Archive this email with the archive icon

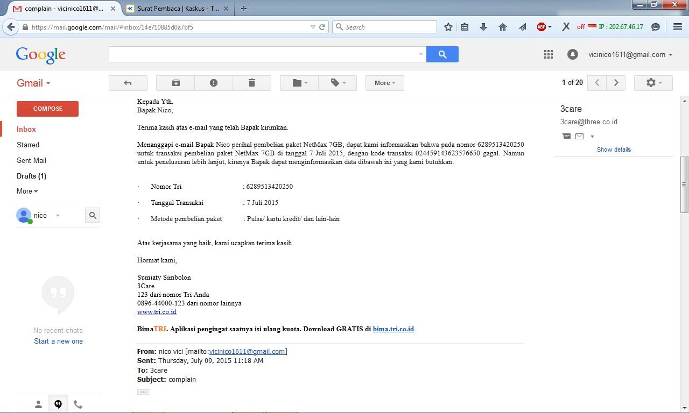click(175, 83)
